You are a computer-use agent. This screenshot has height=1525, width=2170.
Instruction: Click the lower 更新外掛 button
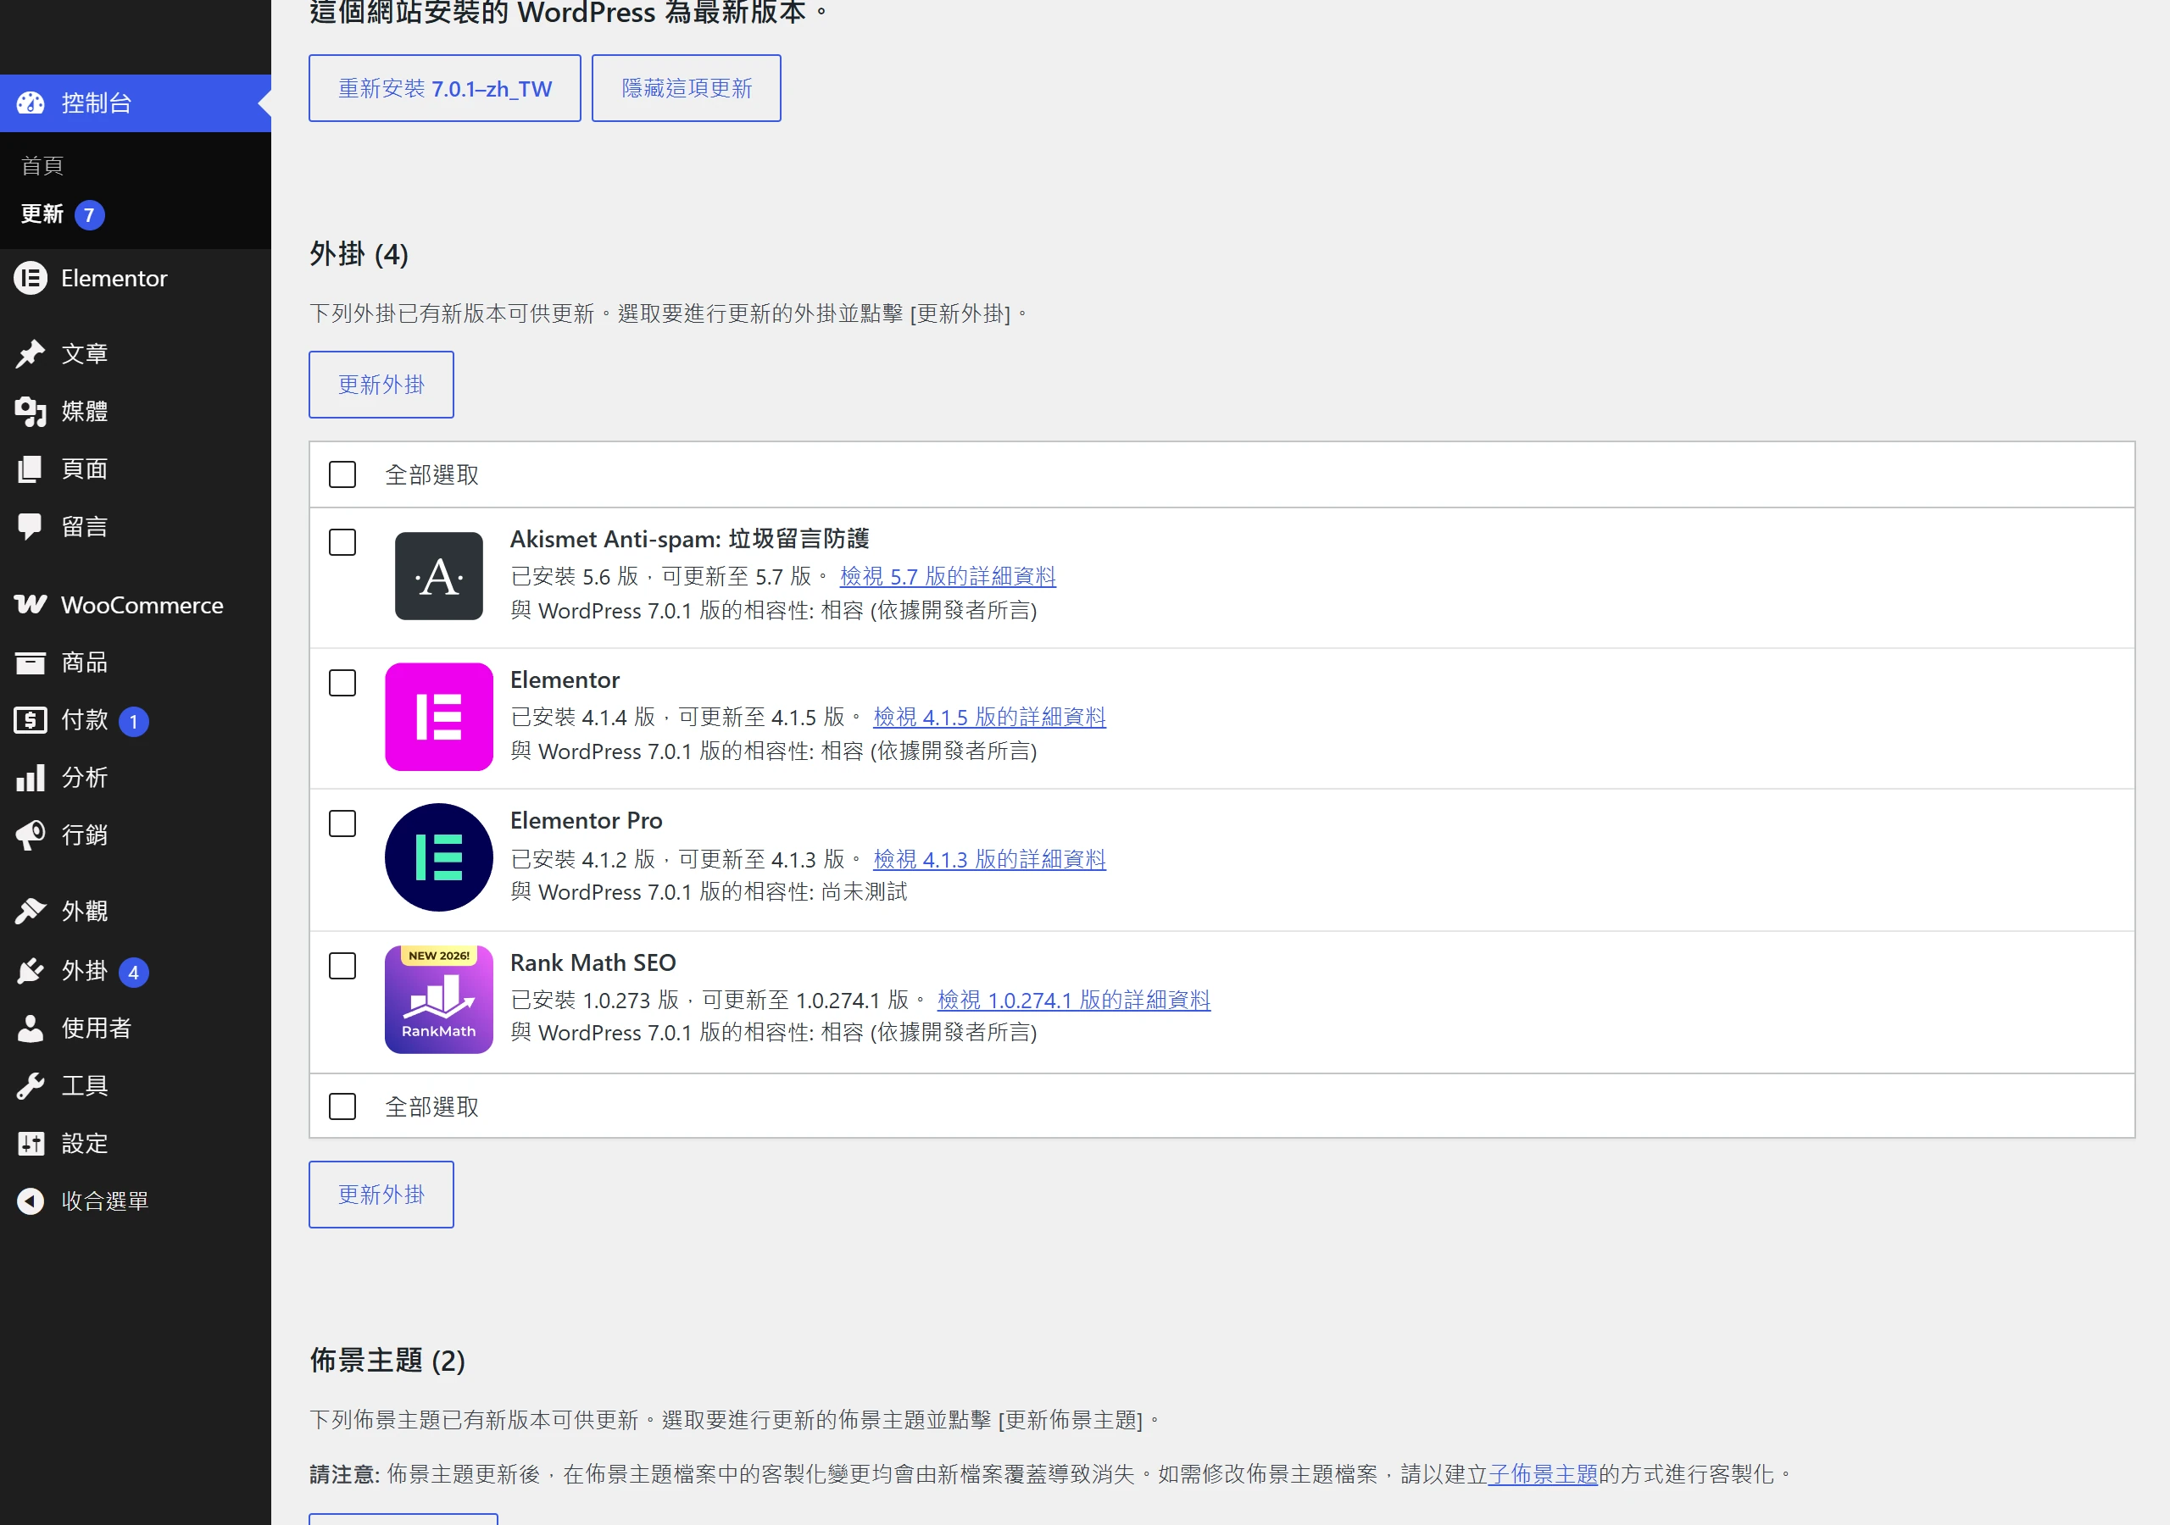[x=381, y=1195]
